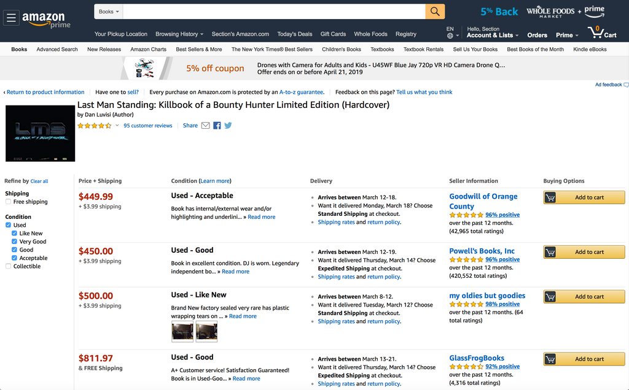Click the drone ad image
629x390 pixels.
(x=144, y=68)
